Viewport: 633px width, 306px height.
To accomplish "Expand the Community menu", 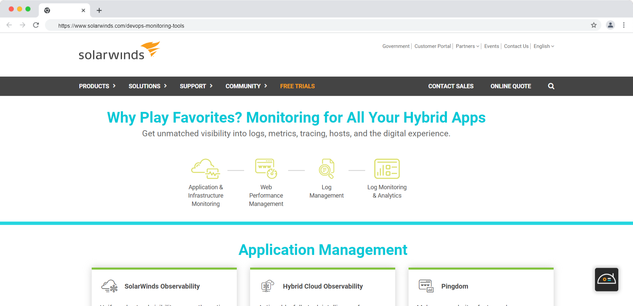I will coord(246,86).
